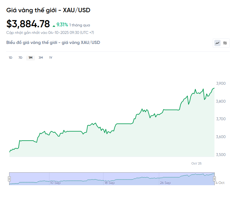236x199 pixels.
Task: Select the 1M time range
Action: coord(31,58)
